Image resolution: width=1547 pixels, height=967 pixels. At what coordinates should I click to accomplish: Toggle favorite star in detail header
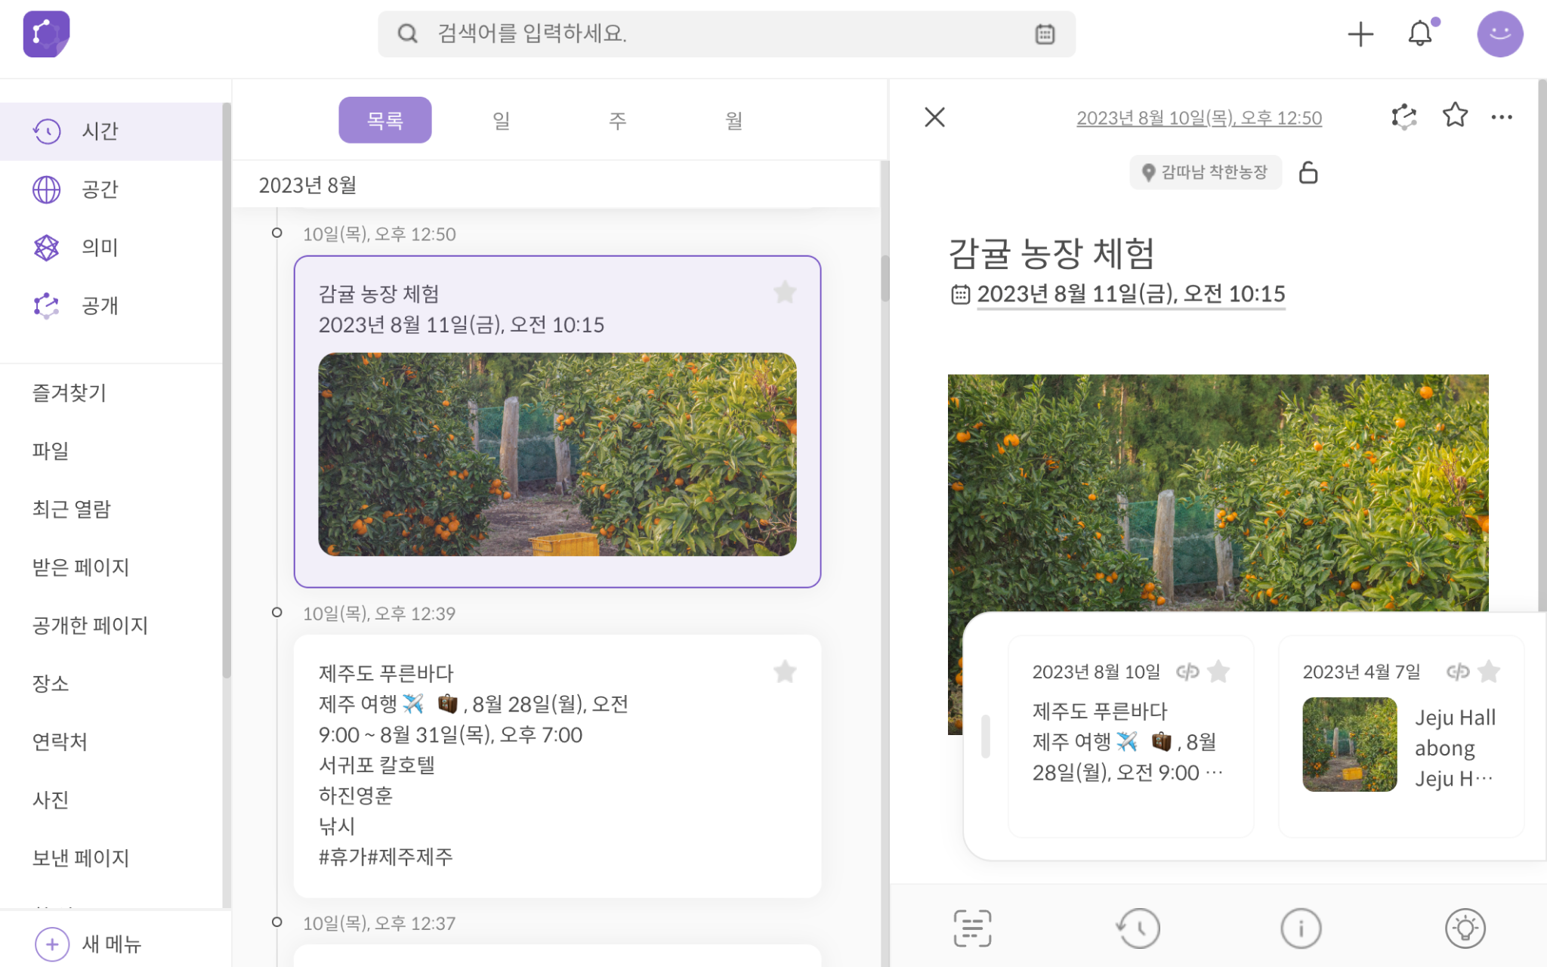pos(1455,116)
